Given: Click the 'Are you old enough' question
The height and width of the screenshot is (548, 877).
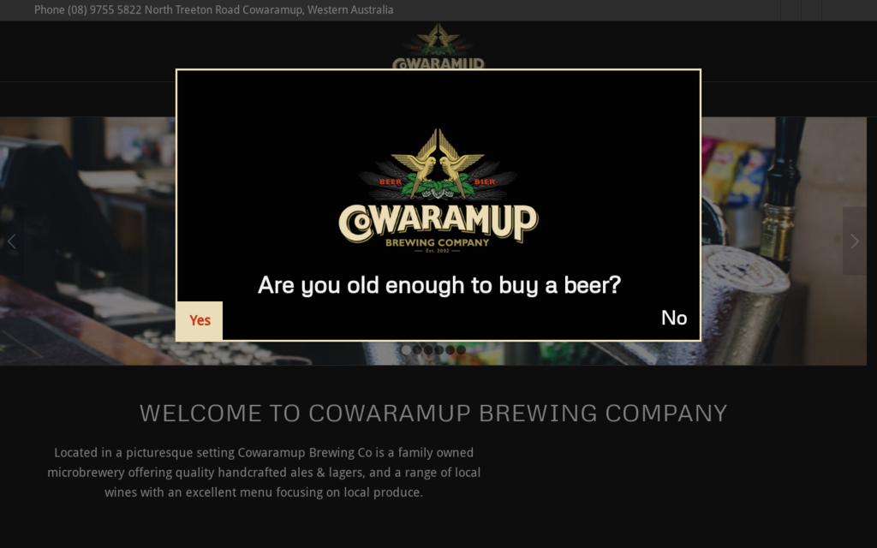Looking at the screenshot, I should coord(439,285).
